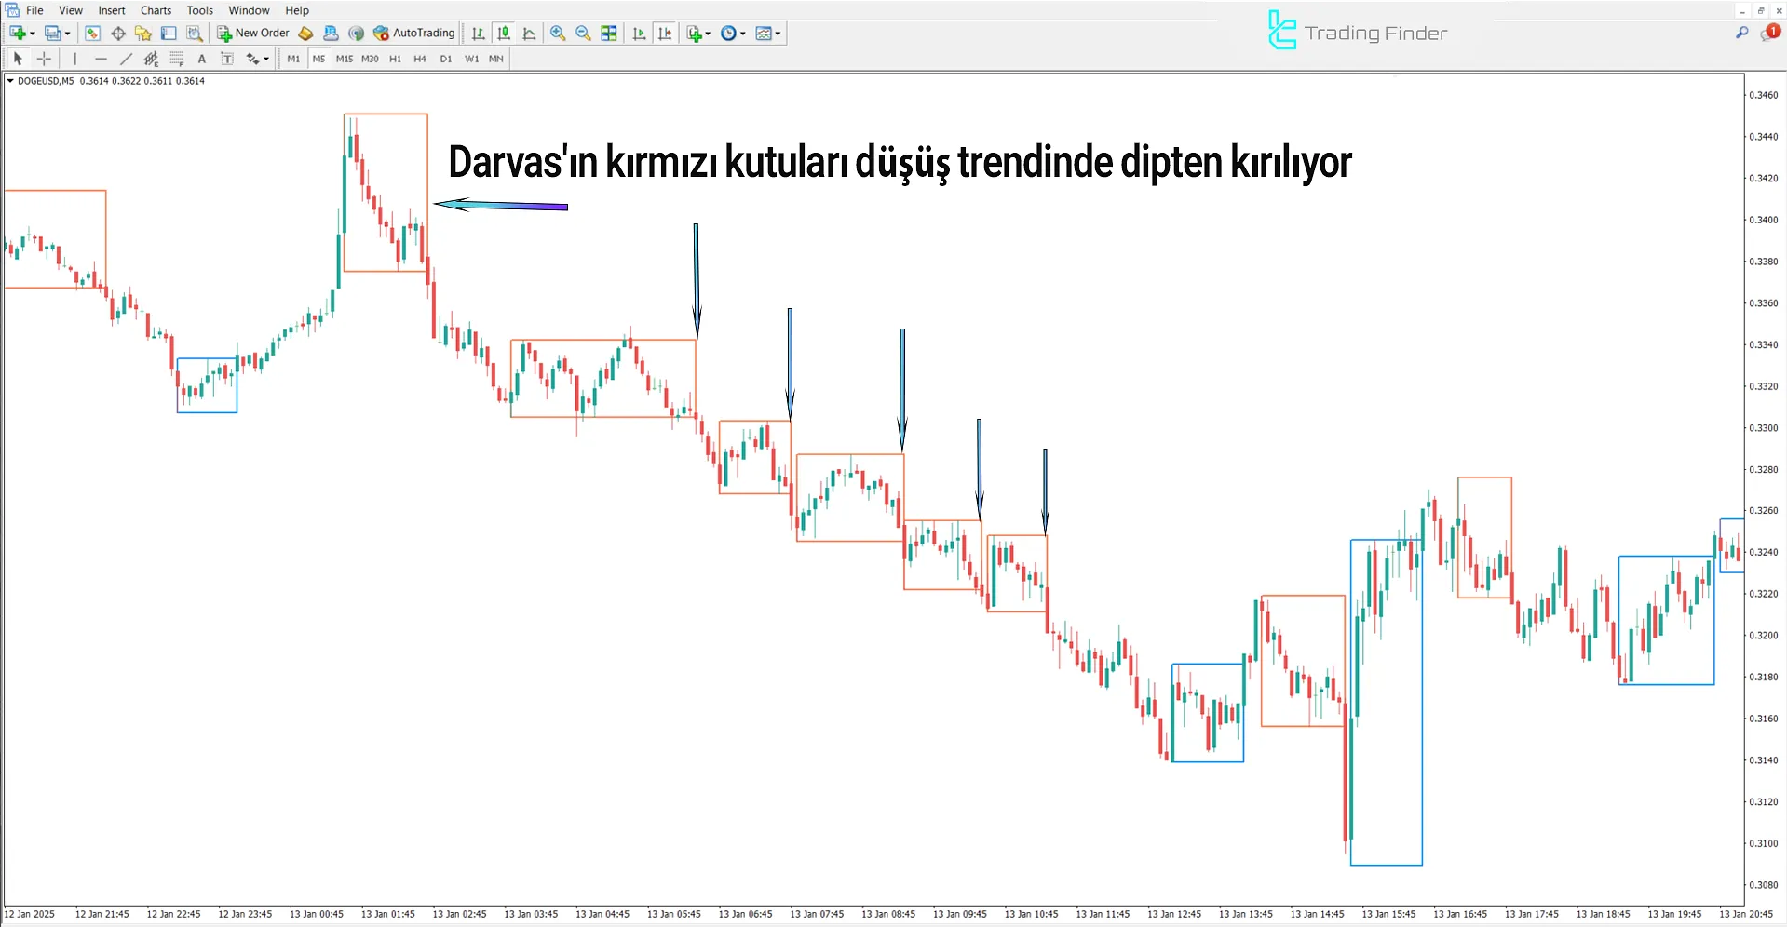Image resolution: width=1787 pixels, height=927 pixels.
Task: Toggle the Chart Shift icon
Action: 665,34
